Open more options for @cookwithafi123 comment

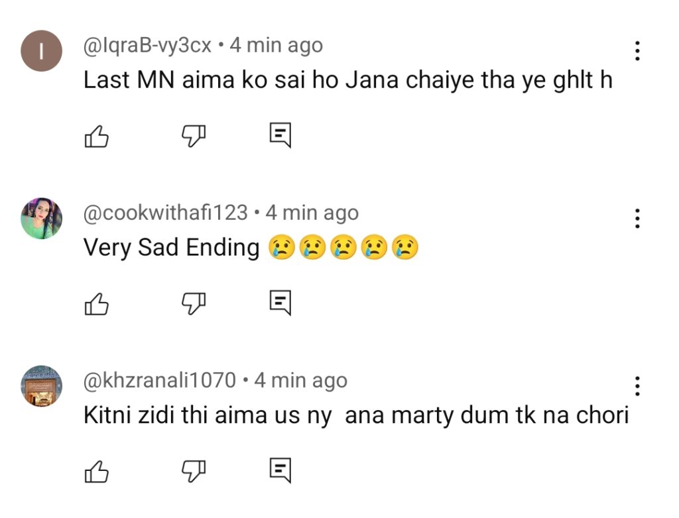coord(637,218)
